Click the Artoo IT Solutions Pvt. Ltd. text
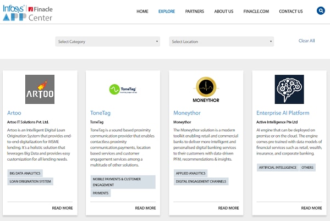 28,122
